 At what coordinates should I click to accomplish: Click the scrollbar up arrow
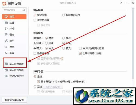pyautogui.click(x=133, y=8)
